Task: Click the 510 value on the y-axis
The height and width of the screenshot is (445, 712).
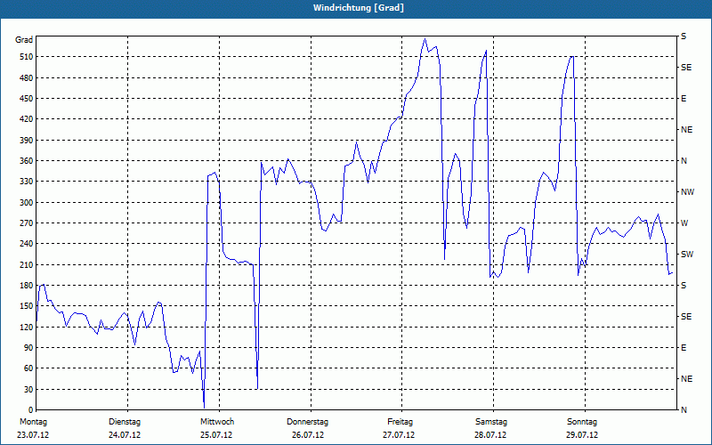Action: point(27,57)
